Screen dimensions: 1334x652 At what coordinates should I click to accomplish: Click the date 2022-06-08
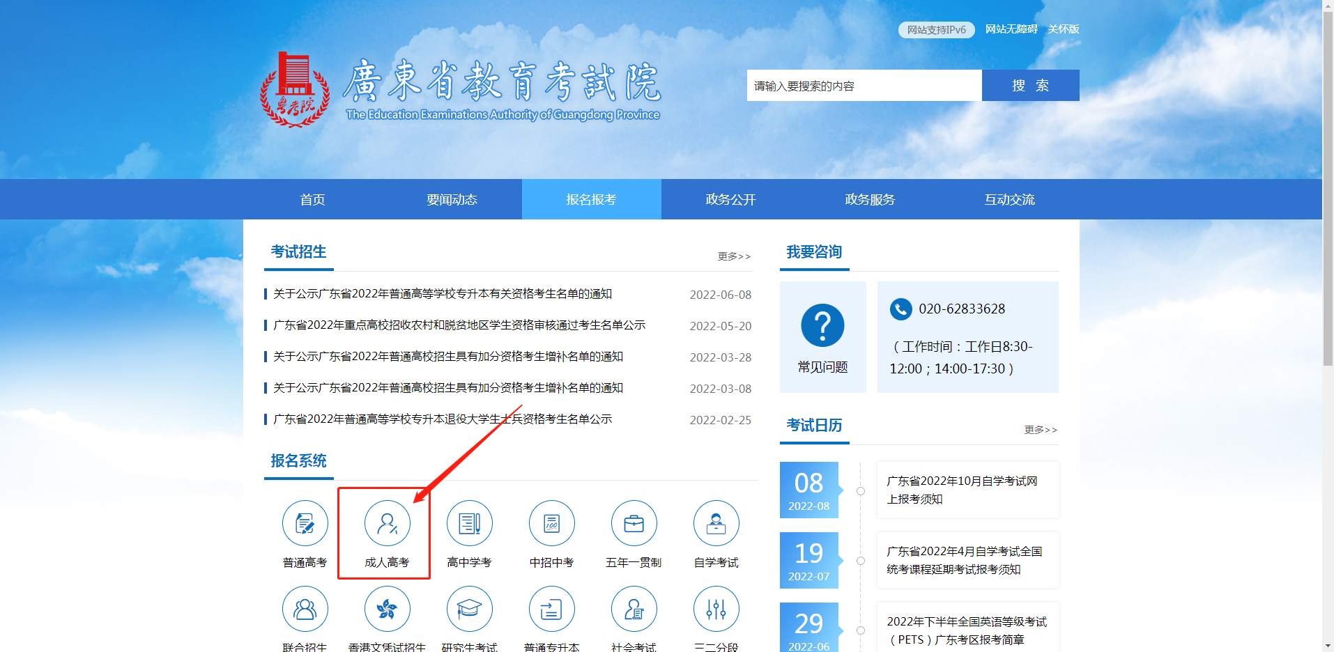[x=721, y=295]
